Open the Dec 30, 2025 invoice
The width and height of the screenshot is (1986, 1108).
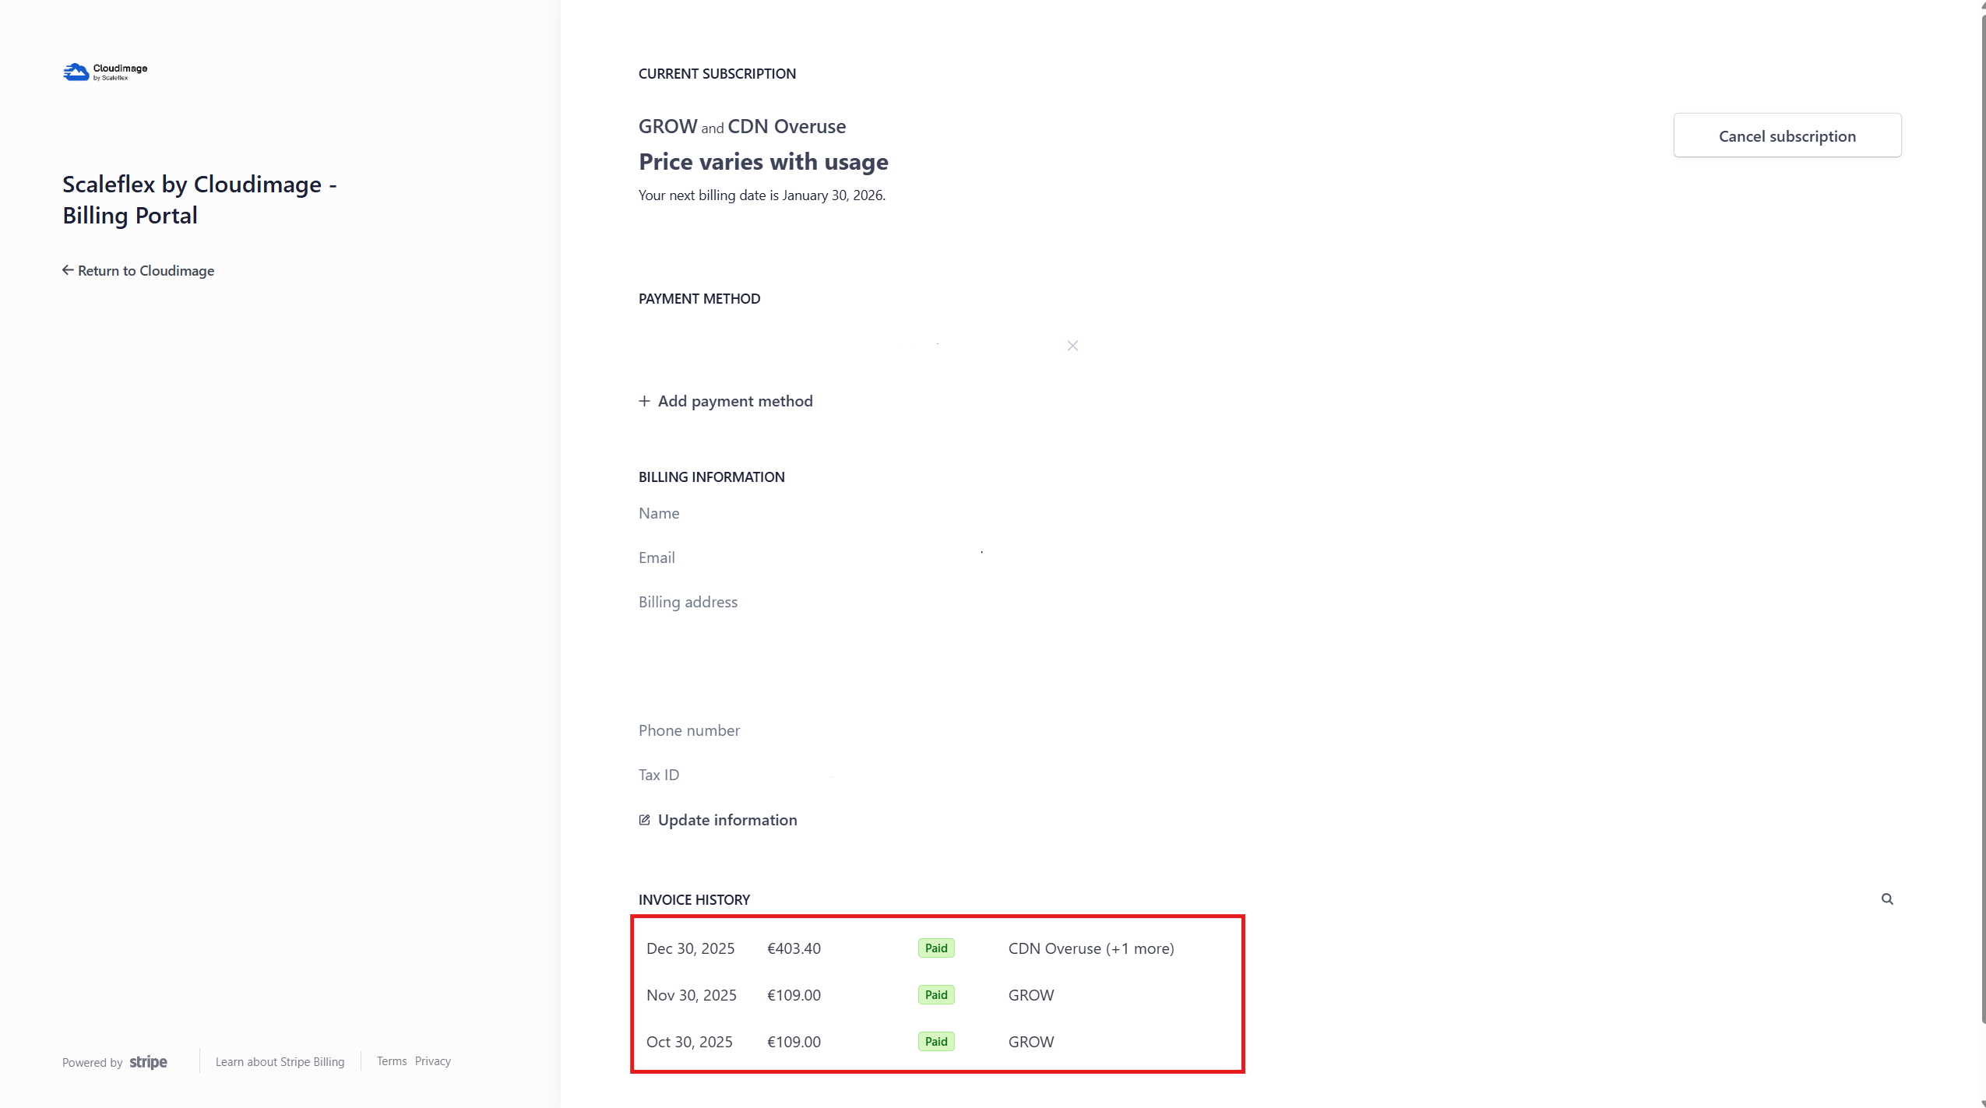point(690,948)
